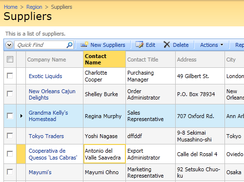
Task: Open the partially visible Rep toolbar menu
Action: click(x=240, y=45)
